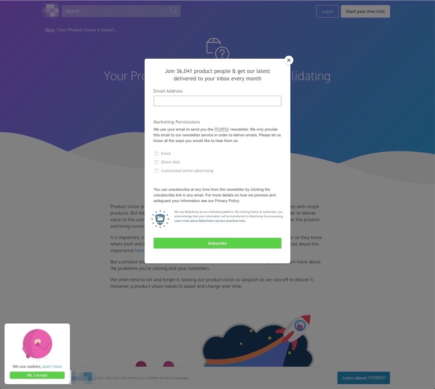Open Mailchimp's privacy practices link
Viewport: 435px width, 389px height.
(210, 221)
